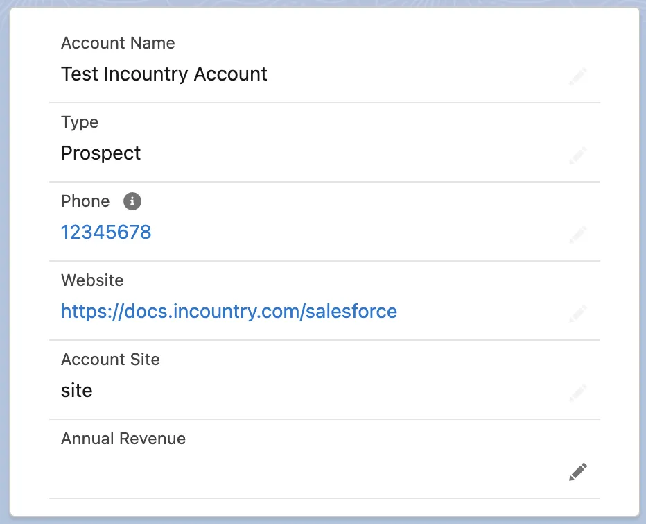
Task: Call the phone number 12345678 link
Action: (x=106, y=232)
